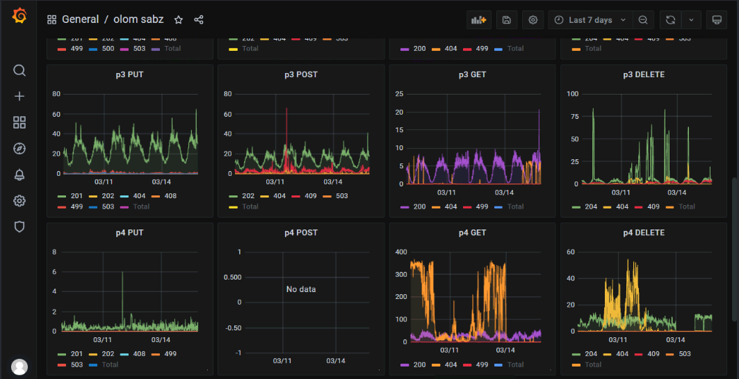Screen dimensions: 739x379
Task: Open the Dashboards grid icon in sidebar
Action: [19, 122]
